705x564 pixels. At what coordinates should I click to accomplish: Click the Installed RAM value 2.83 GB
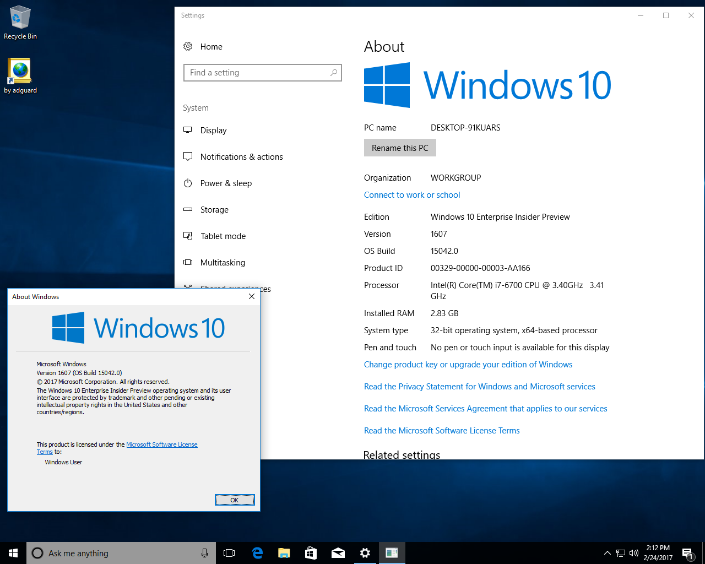444,313
